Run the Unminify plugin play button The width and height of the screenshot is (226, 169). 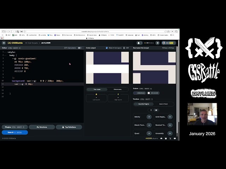170,133
